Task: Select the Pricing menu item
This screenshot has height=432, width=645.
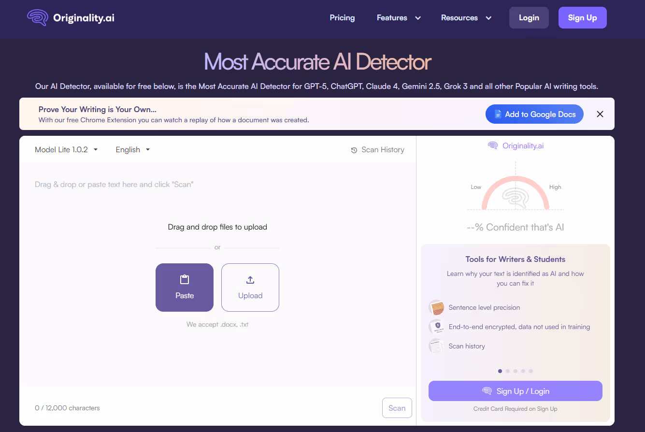Action: tap(342, 17)
